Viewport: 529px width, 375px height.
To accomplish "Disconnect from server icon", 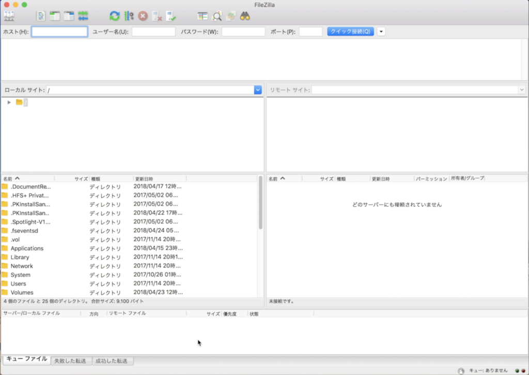I will coord(157,16).
